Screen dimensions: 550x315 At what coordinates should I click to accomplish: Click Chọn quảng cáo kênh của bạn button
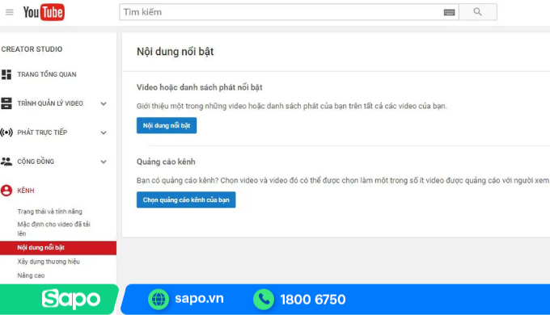tap(186, 199)
